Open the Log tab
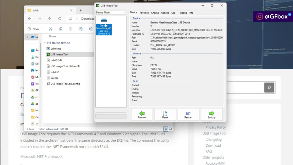 (173, 13)
